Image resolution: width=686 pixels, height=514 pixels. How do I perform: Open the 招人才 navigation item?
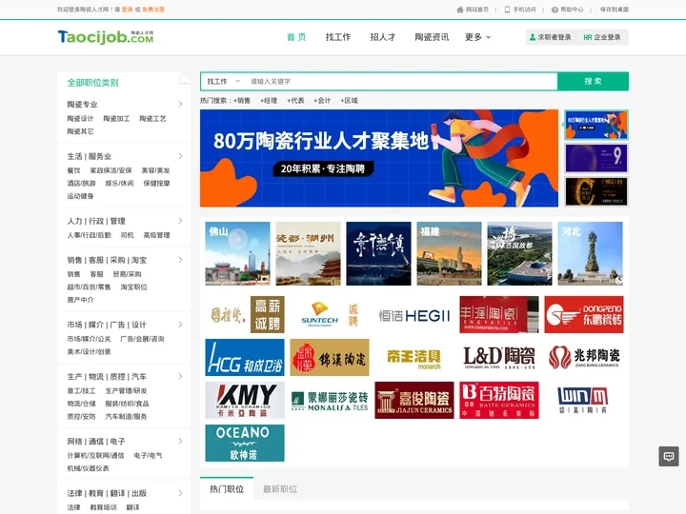[383, 37]
